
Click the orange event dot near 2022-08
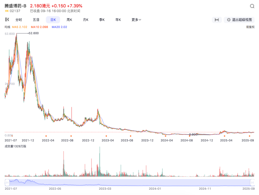[x=71, y=136]
